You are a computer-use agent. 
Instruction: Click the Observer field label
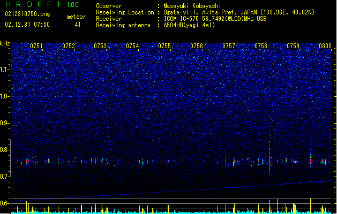[x=109, y=6]
